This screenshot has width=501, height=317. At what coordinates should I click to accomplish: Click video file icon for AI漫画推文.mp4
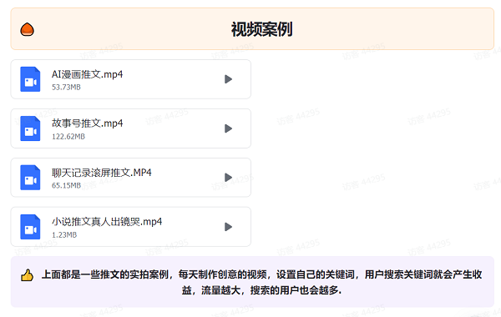[30, 79]
